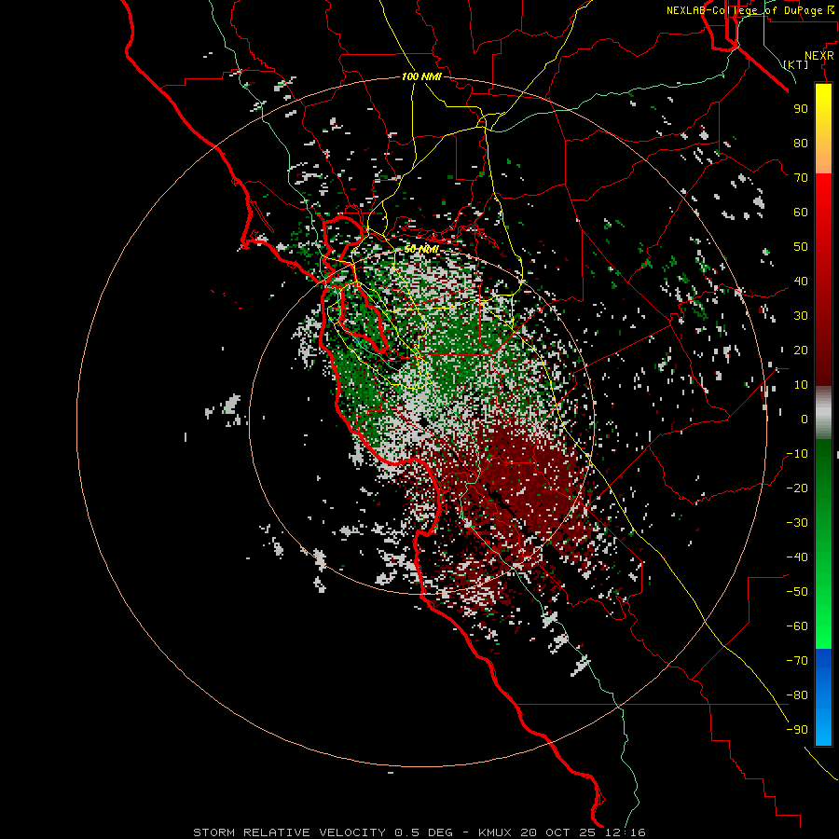Select positive 90 on the velocity scale

[801, 109]
